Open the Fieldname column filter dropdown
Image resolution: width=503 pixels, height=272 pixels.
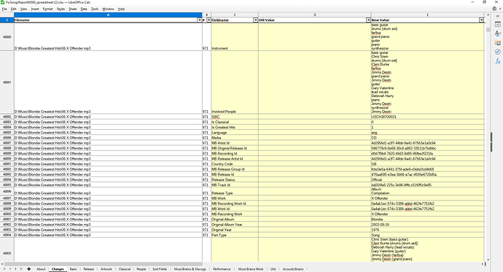256,20
